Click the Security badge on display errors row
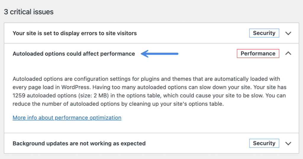 [264, 33]
